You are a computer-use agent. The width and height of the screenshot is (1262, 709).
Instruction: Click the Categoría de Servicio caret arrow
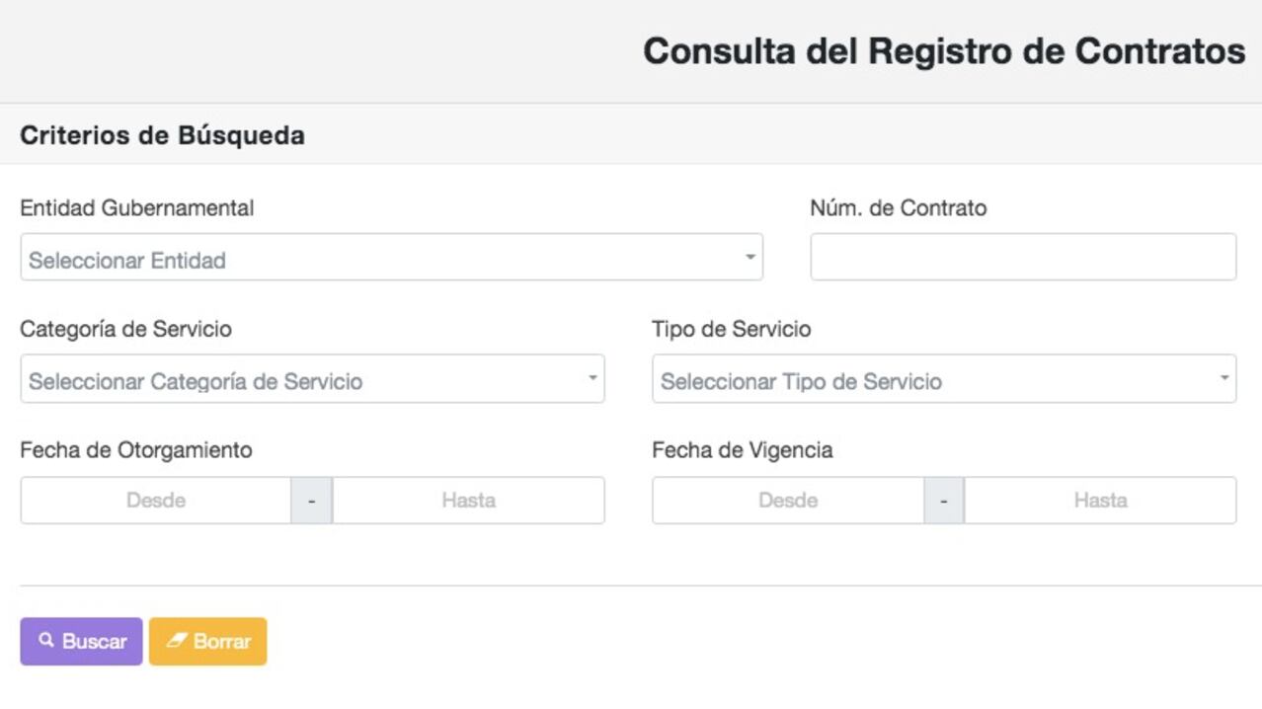pos(592,378)
